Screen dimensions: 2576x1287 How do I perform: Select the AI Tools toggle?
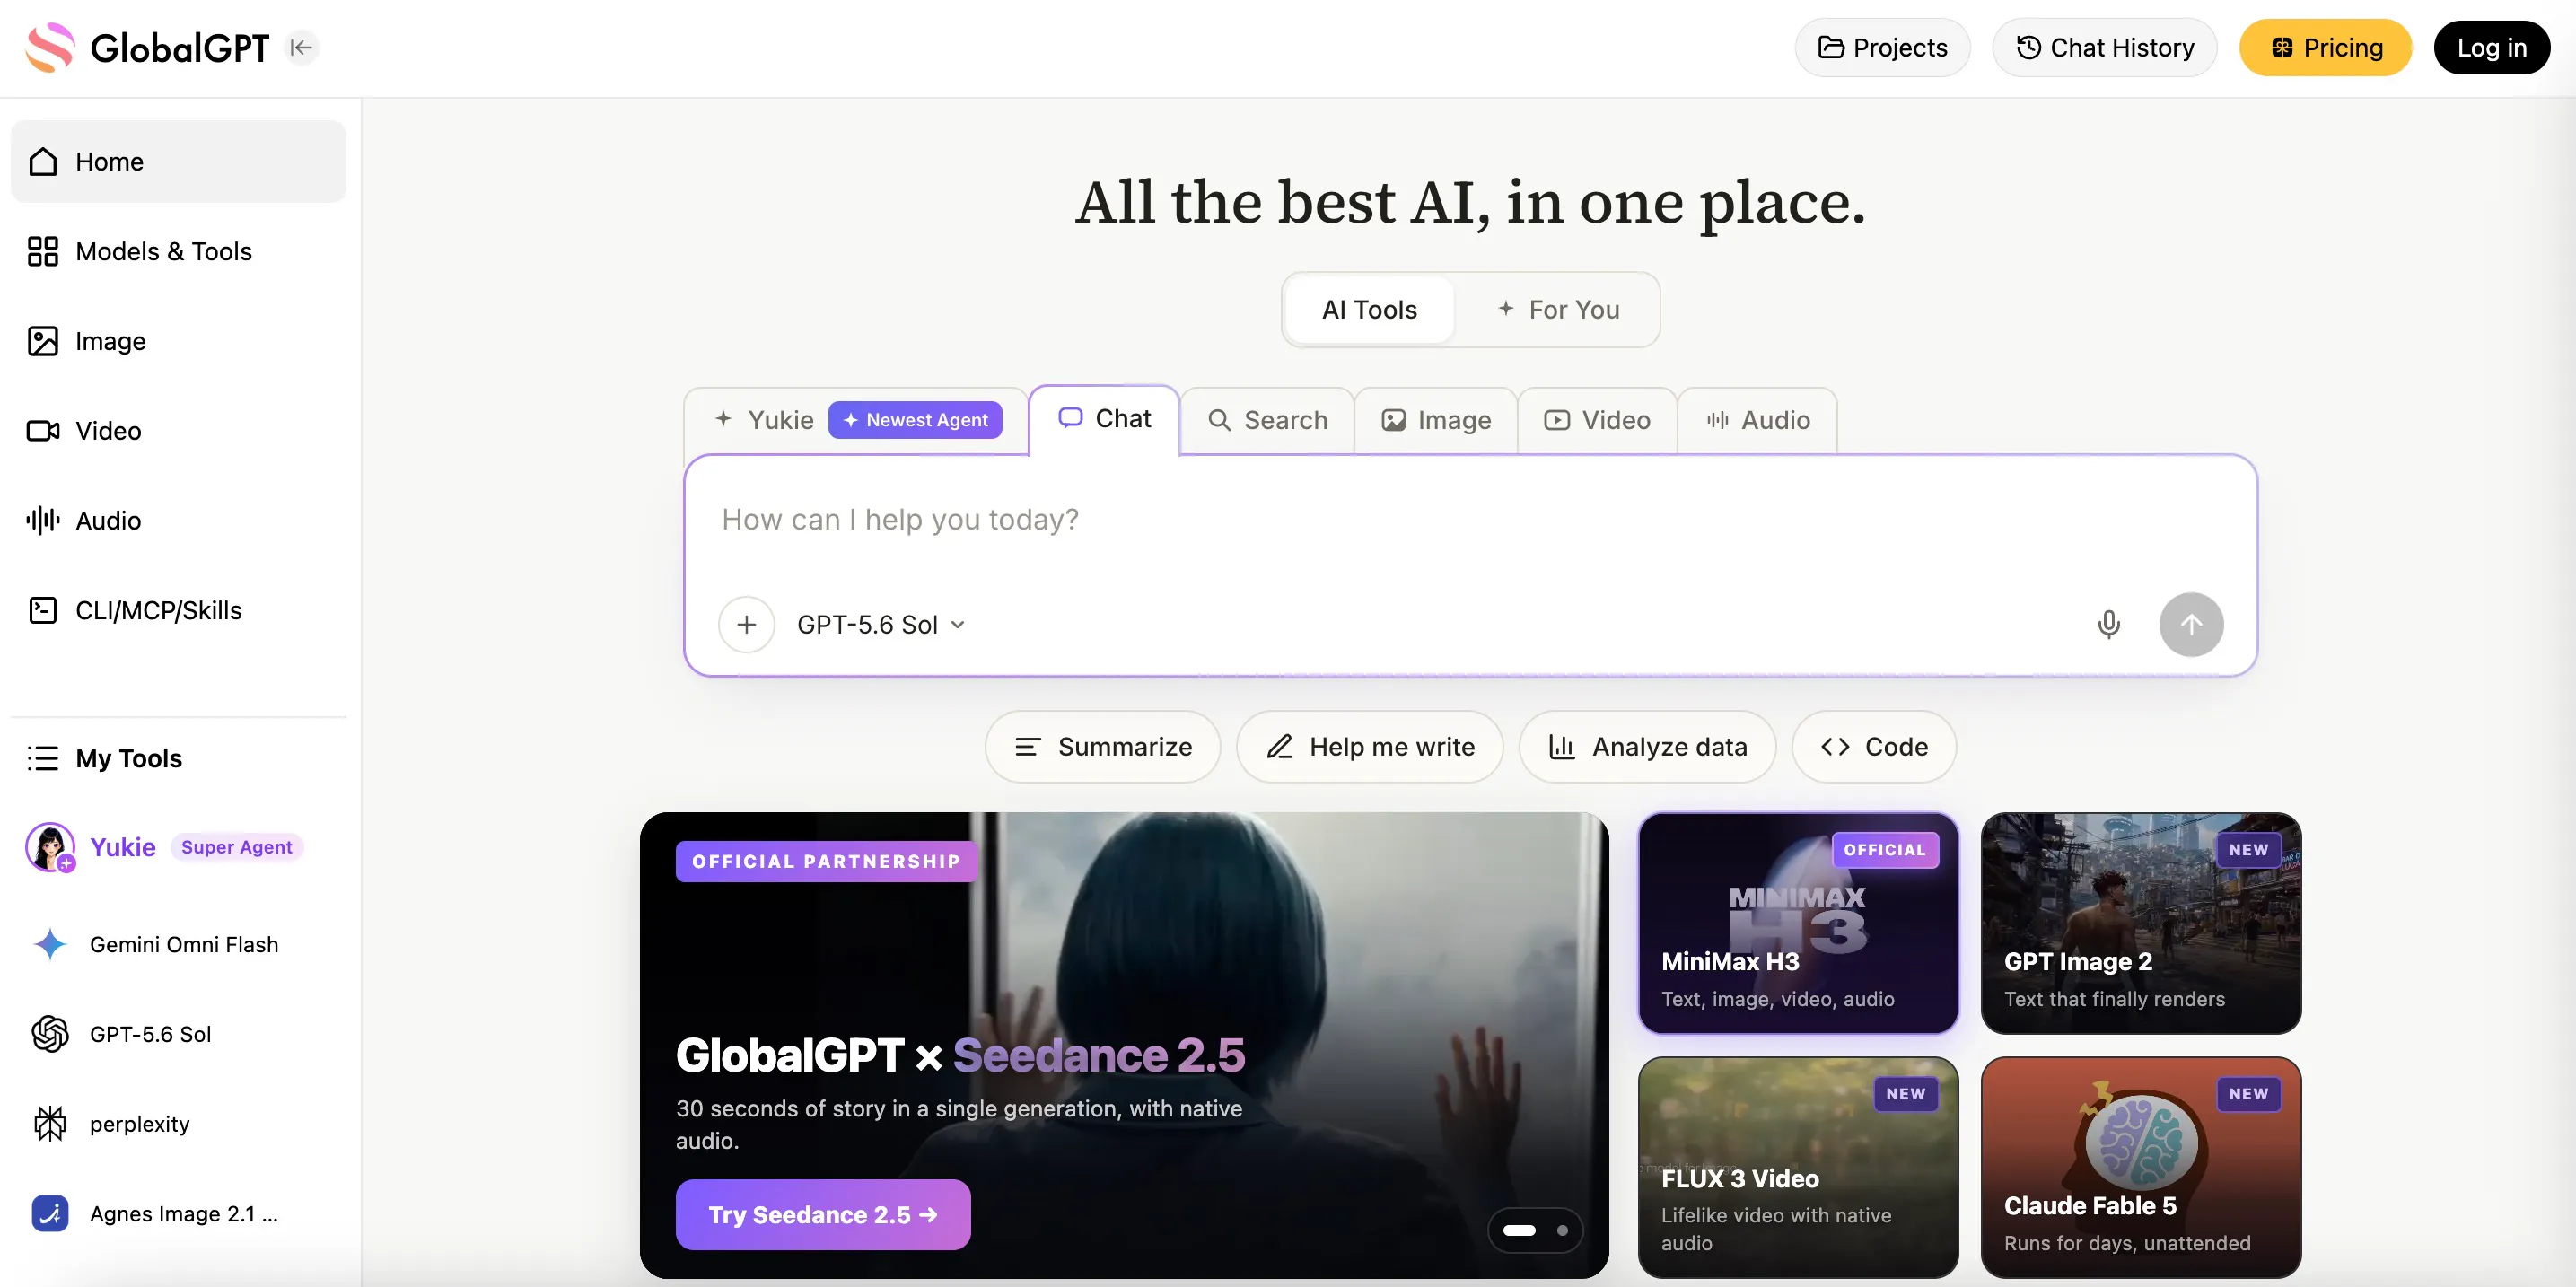pyautogui.click(x=1369, y=309)
